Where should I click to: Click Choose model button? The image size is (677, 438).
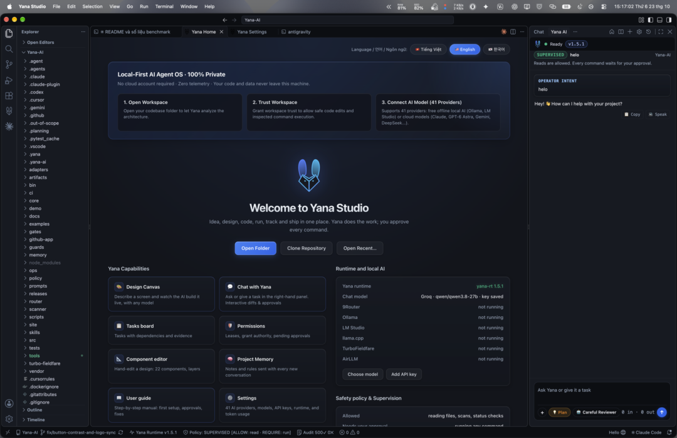point(362,374)
